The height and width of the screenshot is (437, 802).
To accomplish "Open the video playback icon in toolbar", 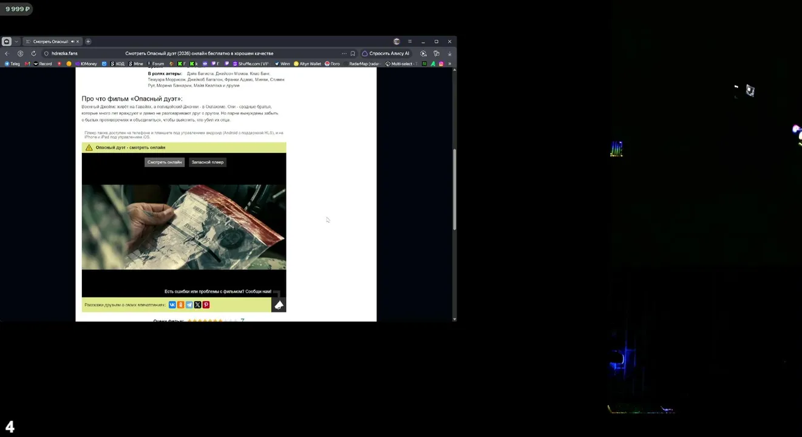I will pos(424,53).
